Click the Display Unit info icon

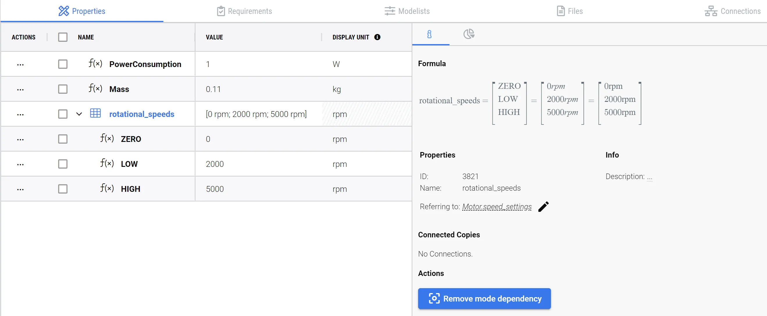377,37
